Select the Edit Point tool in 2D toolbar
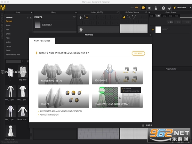 coord(128,17)
